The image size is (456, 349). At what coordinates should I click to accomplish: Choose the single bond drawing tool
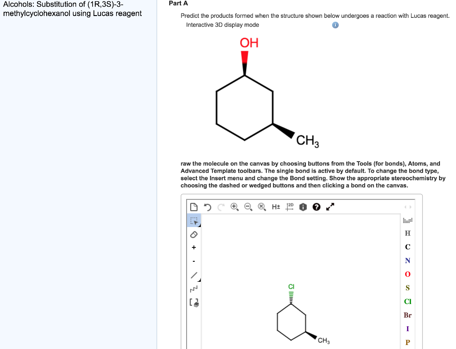tap(194, 275)
